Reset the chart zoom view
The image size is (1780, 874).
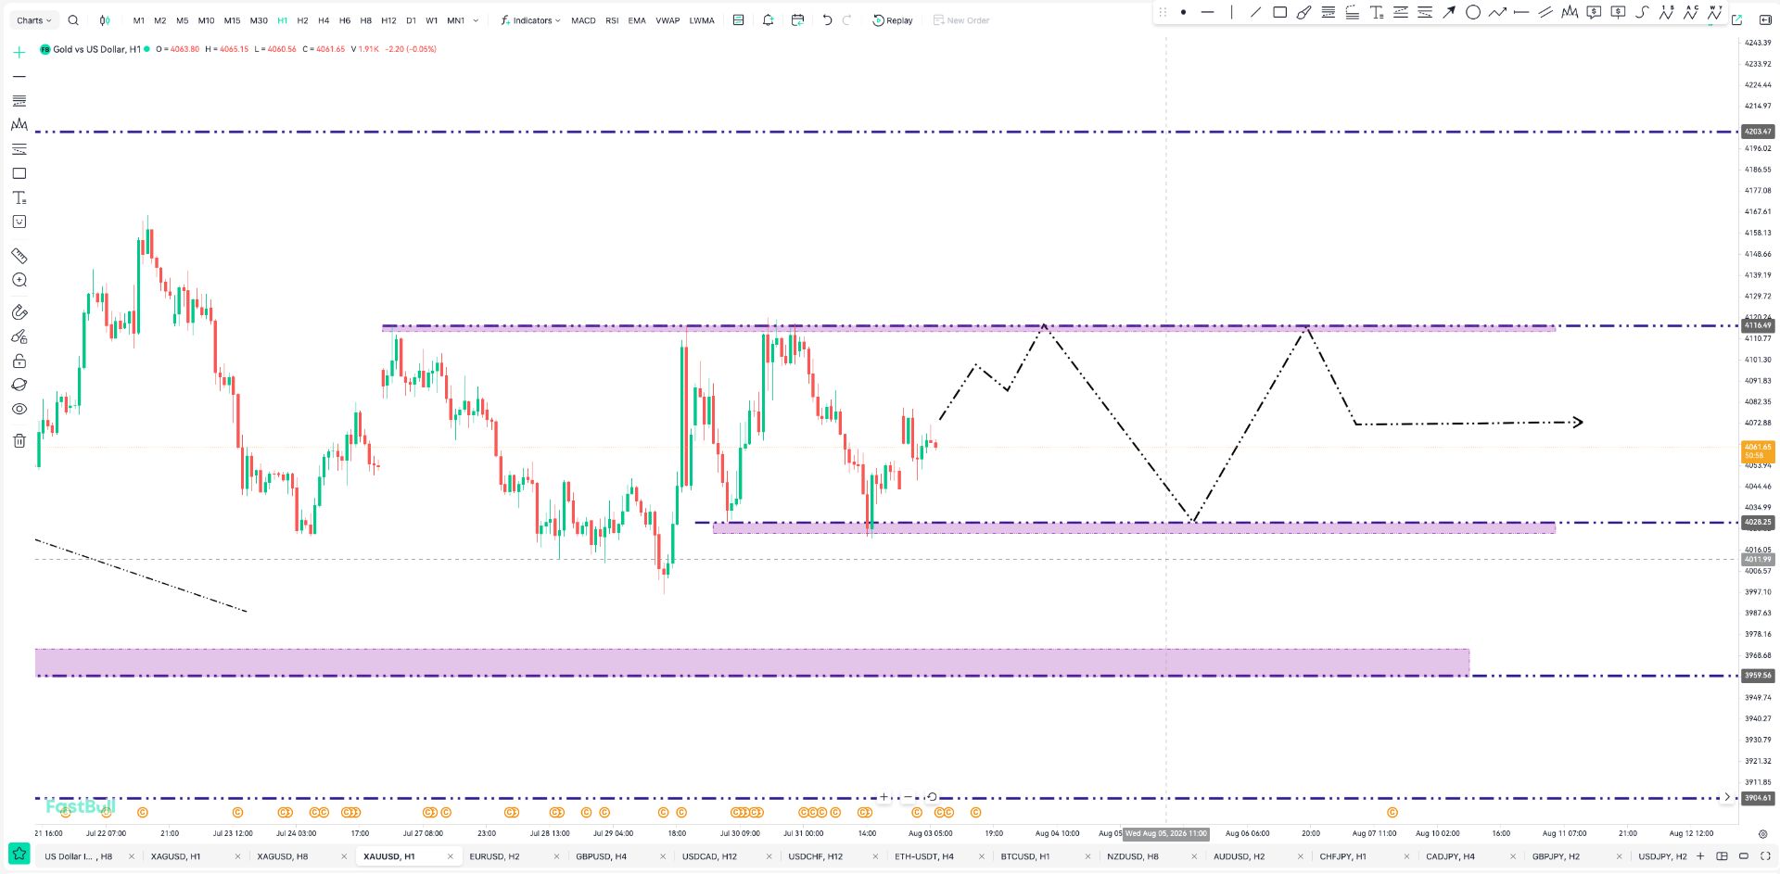click(932, 797)
